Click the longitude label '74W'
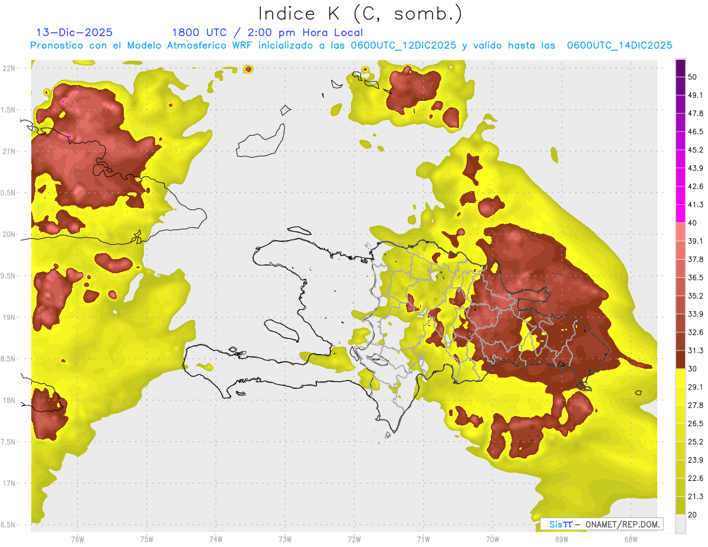 pyautogui.click(x=216, y=539)
